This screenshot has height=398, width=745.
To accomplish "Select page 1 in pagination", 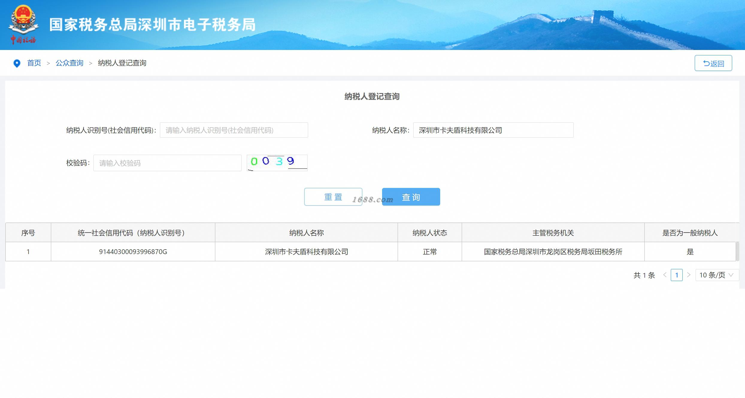I will 677,275.
